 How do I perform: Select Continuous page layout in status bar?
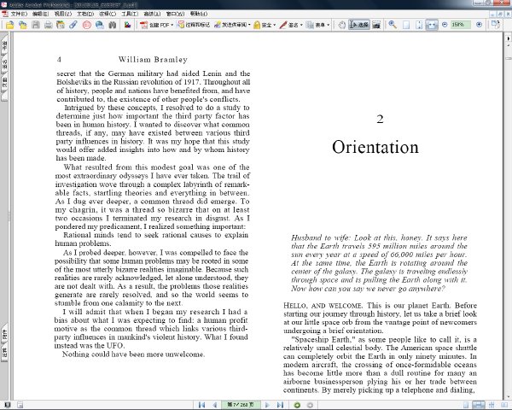[x=479, y=405]
